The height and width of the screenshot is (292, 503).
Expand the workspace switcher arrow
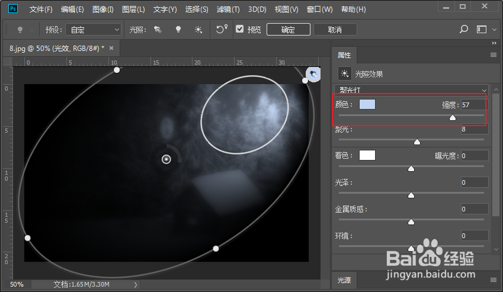494,30
